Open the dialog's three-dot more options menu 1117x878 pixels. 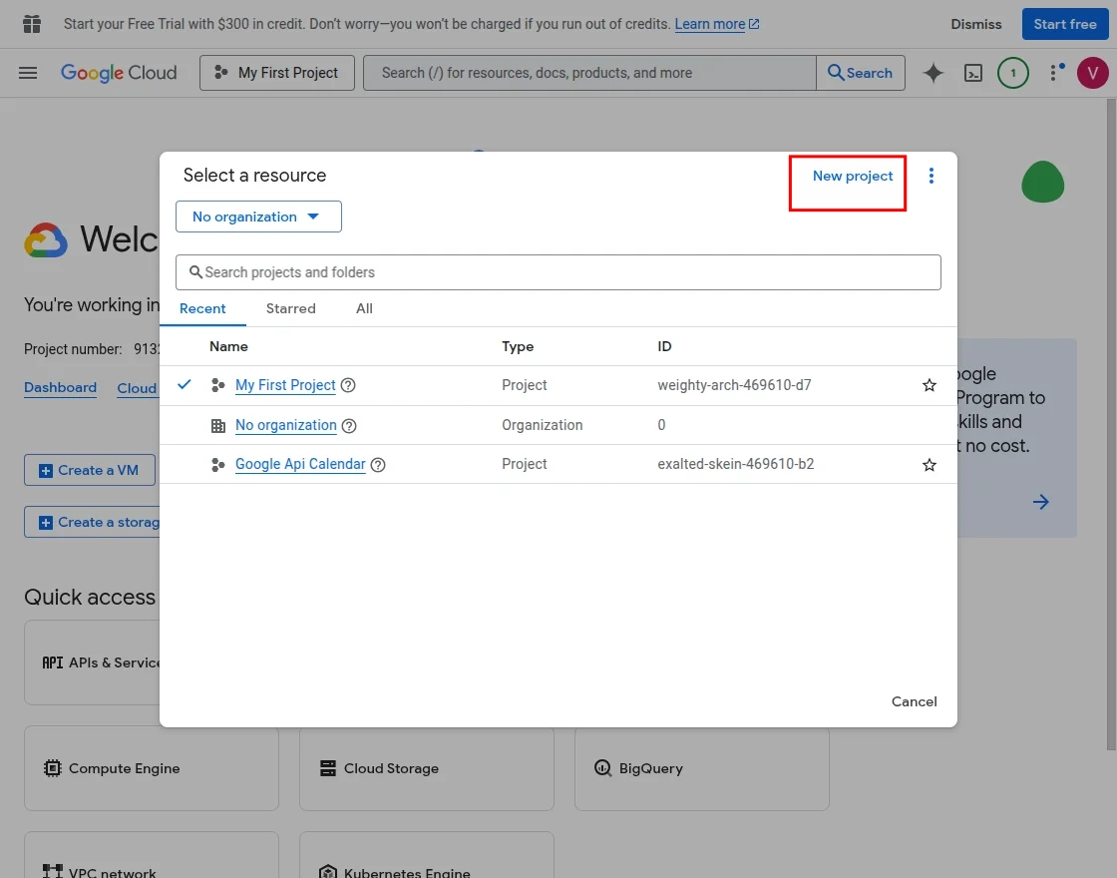(x=931, y=176)
